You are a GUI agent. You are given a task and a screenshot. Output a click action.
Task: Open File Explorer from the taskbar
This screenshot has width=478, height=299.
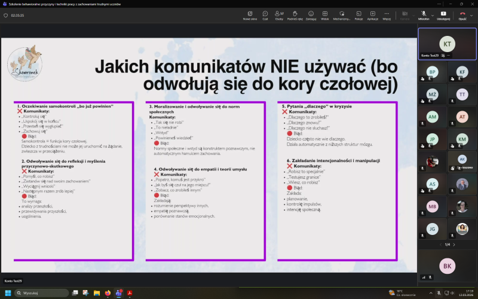pyautogui.click(x=97, y=293)
